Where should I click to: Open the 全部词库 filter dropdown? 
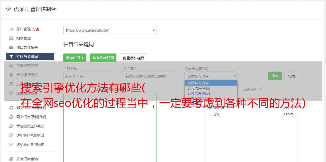tap(251, 89)
